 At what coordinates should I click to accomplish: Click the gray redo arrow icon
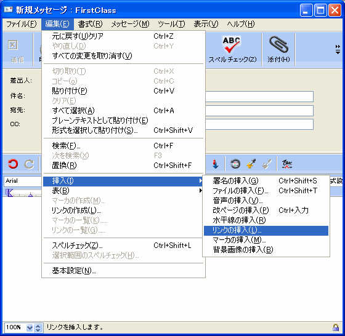coord(29,164)
